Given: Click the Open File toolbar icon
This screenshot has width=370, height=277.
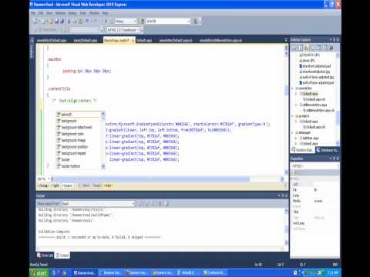Looking at the screenshot, I should (x=51, y=22).
